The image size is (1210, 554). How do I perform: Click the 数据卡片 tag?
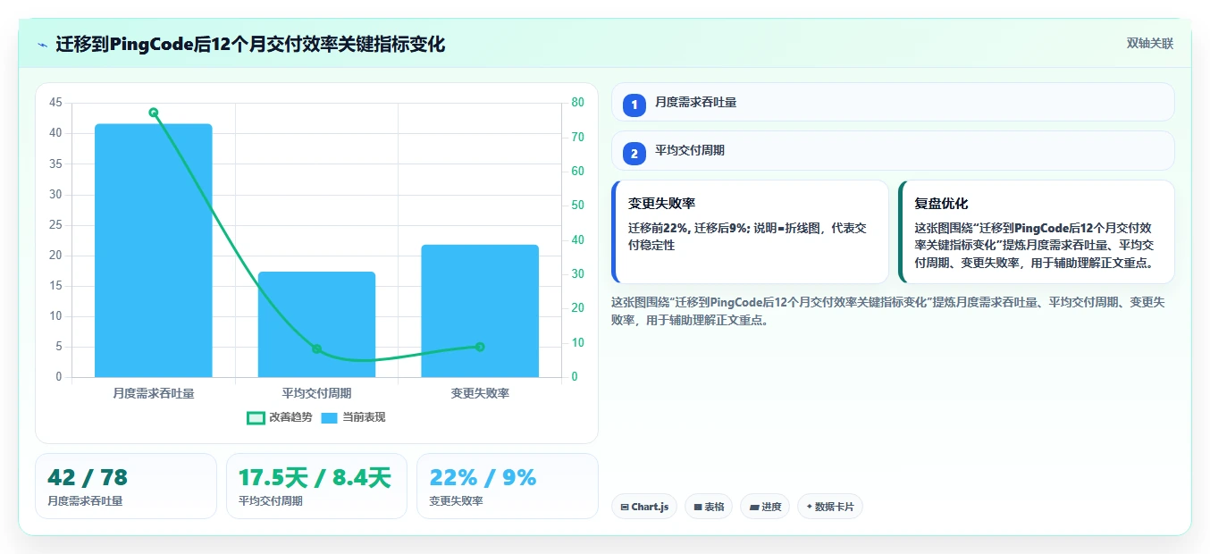point(829,507)
